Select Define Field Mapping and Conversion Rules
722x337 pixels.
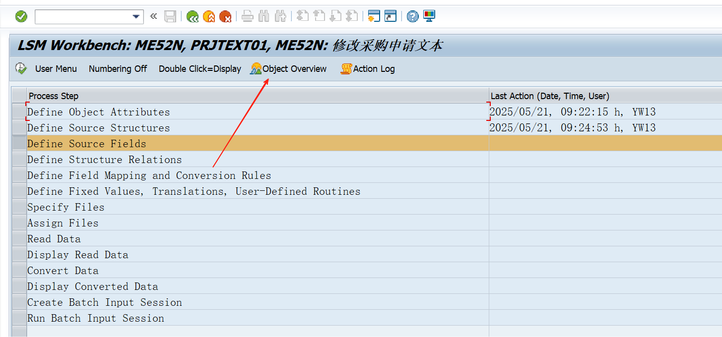pos(258,175)
